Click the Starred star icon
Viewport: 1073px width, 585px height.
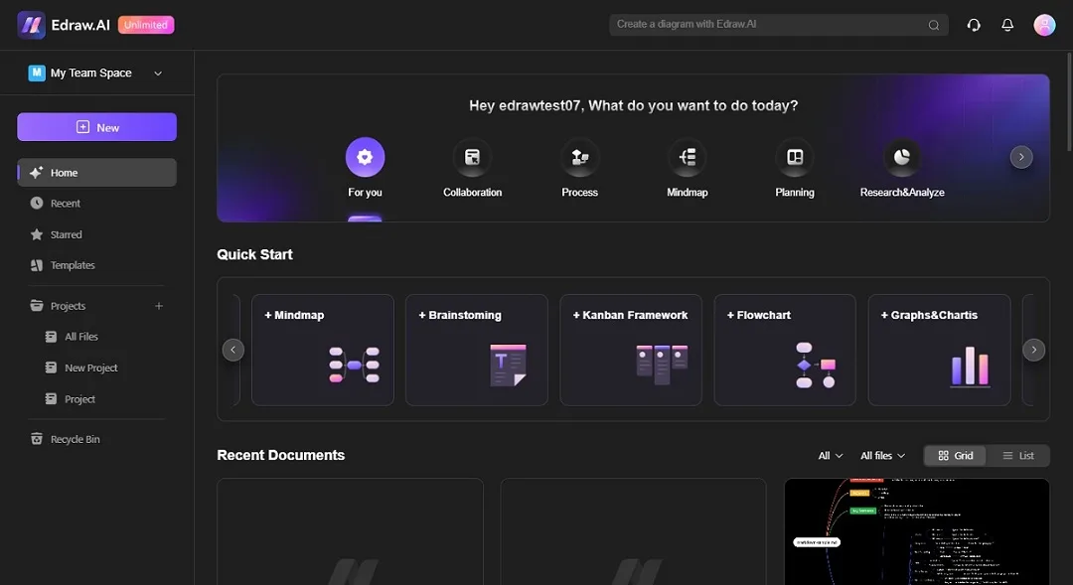[x=37, y=234]
